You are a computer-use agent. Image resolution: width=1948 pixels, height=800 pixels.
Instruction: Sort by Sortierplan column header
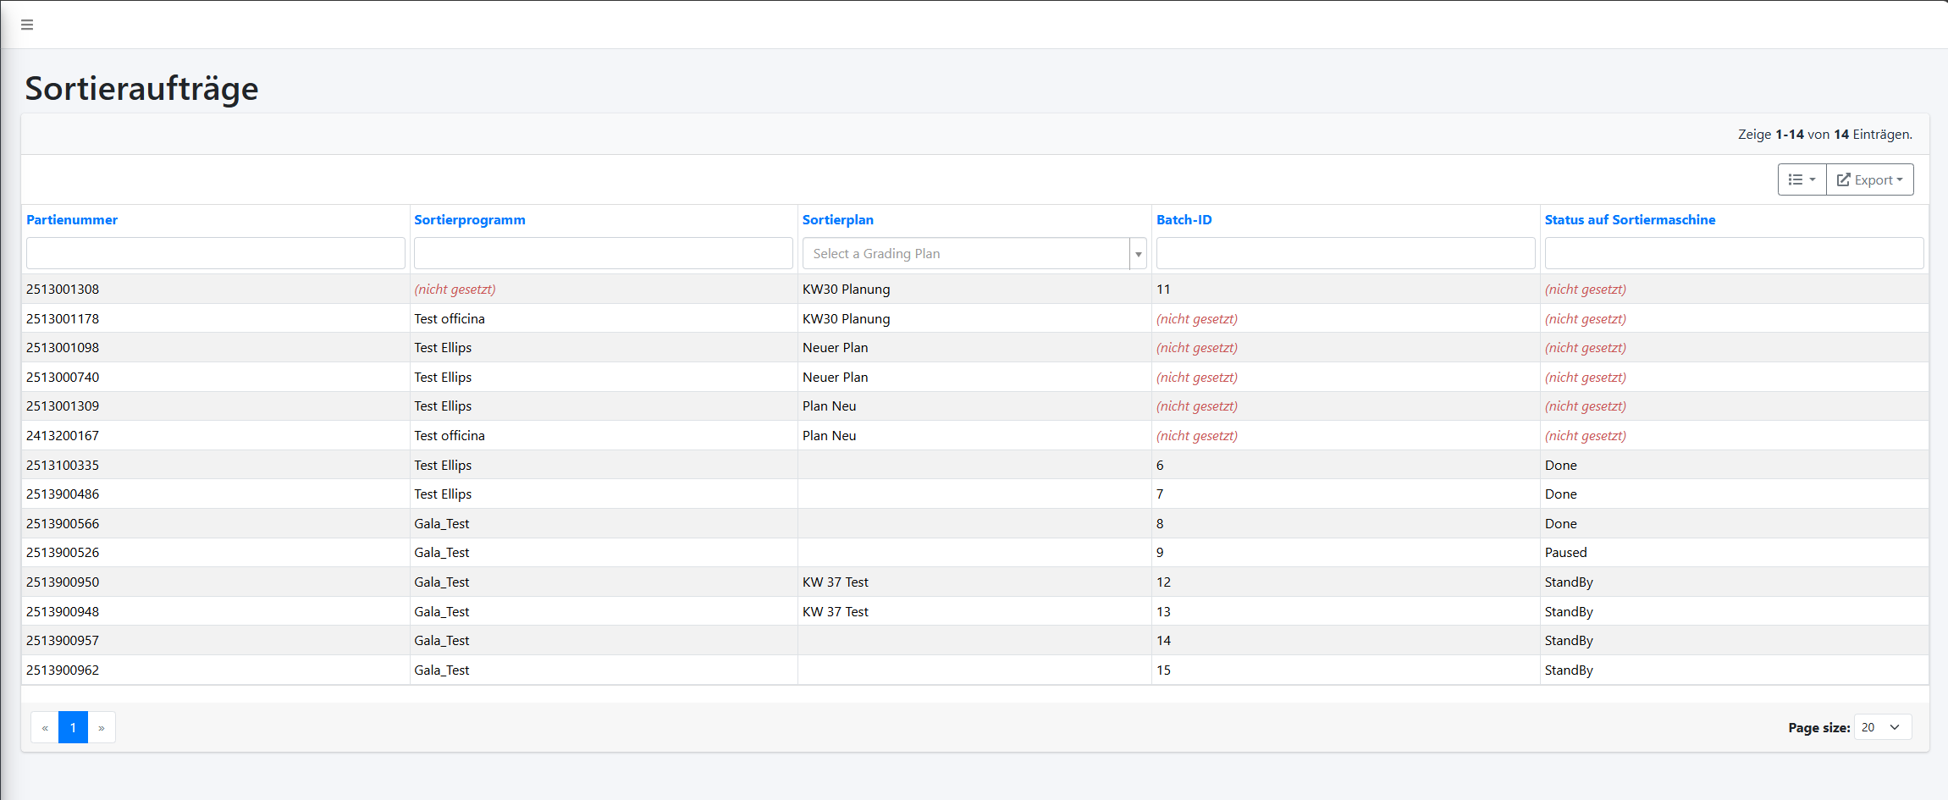tap(837, 220)
